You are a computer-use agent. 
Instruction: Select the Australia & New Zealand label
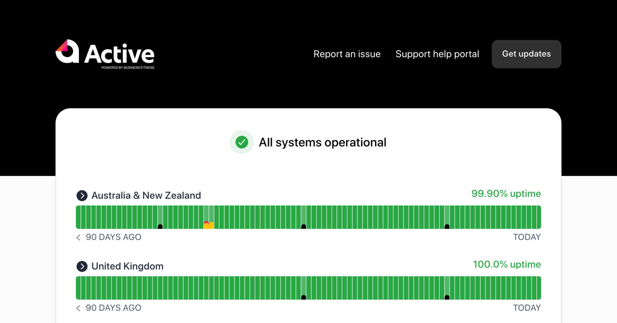[146, 196]
